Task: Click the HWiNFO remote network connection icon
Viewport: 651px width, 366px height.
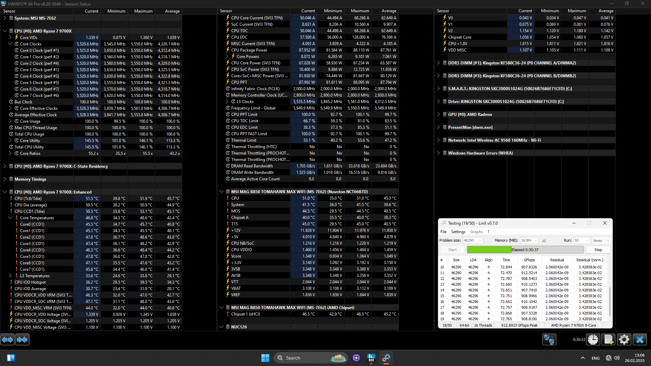Action: coord(549,339)
